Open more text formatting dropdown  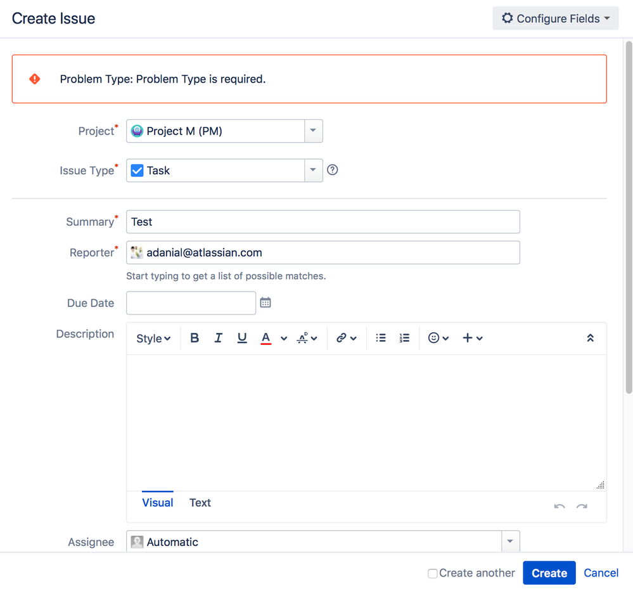pyautogui.click(x=307, y=338)
